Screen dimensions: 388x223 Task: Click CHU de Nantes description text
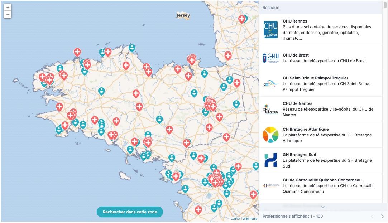tap(328, 112)
